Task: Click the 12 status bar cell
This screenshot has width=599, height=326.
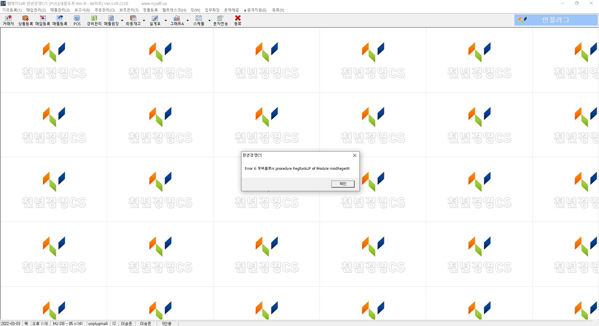Action: pos(114,324)
